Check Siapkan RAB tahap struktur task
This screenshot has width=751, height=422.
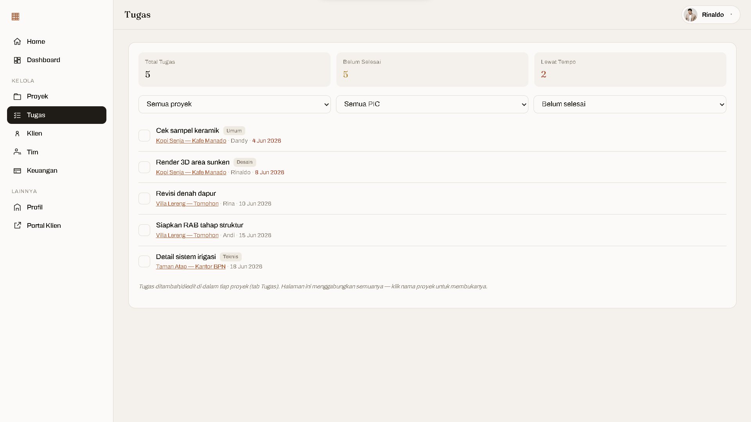coord(144,230)
